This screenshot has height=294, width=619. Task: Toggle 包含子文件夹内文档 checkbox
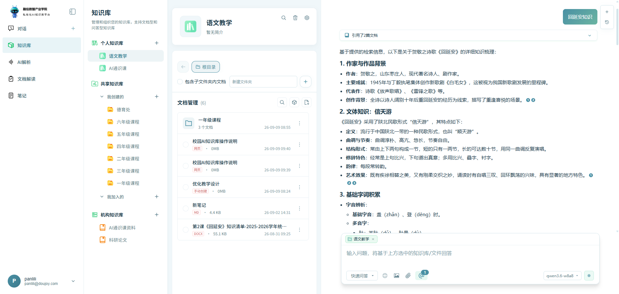[180, 82]
